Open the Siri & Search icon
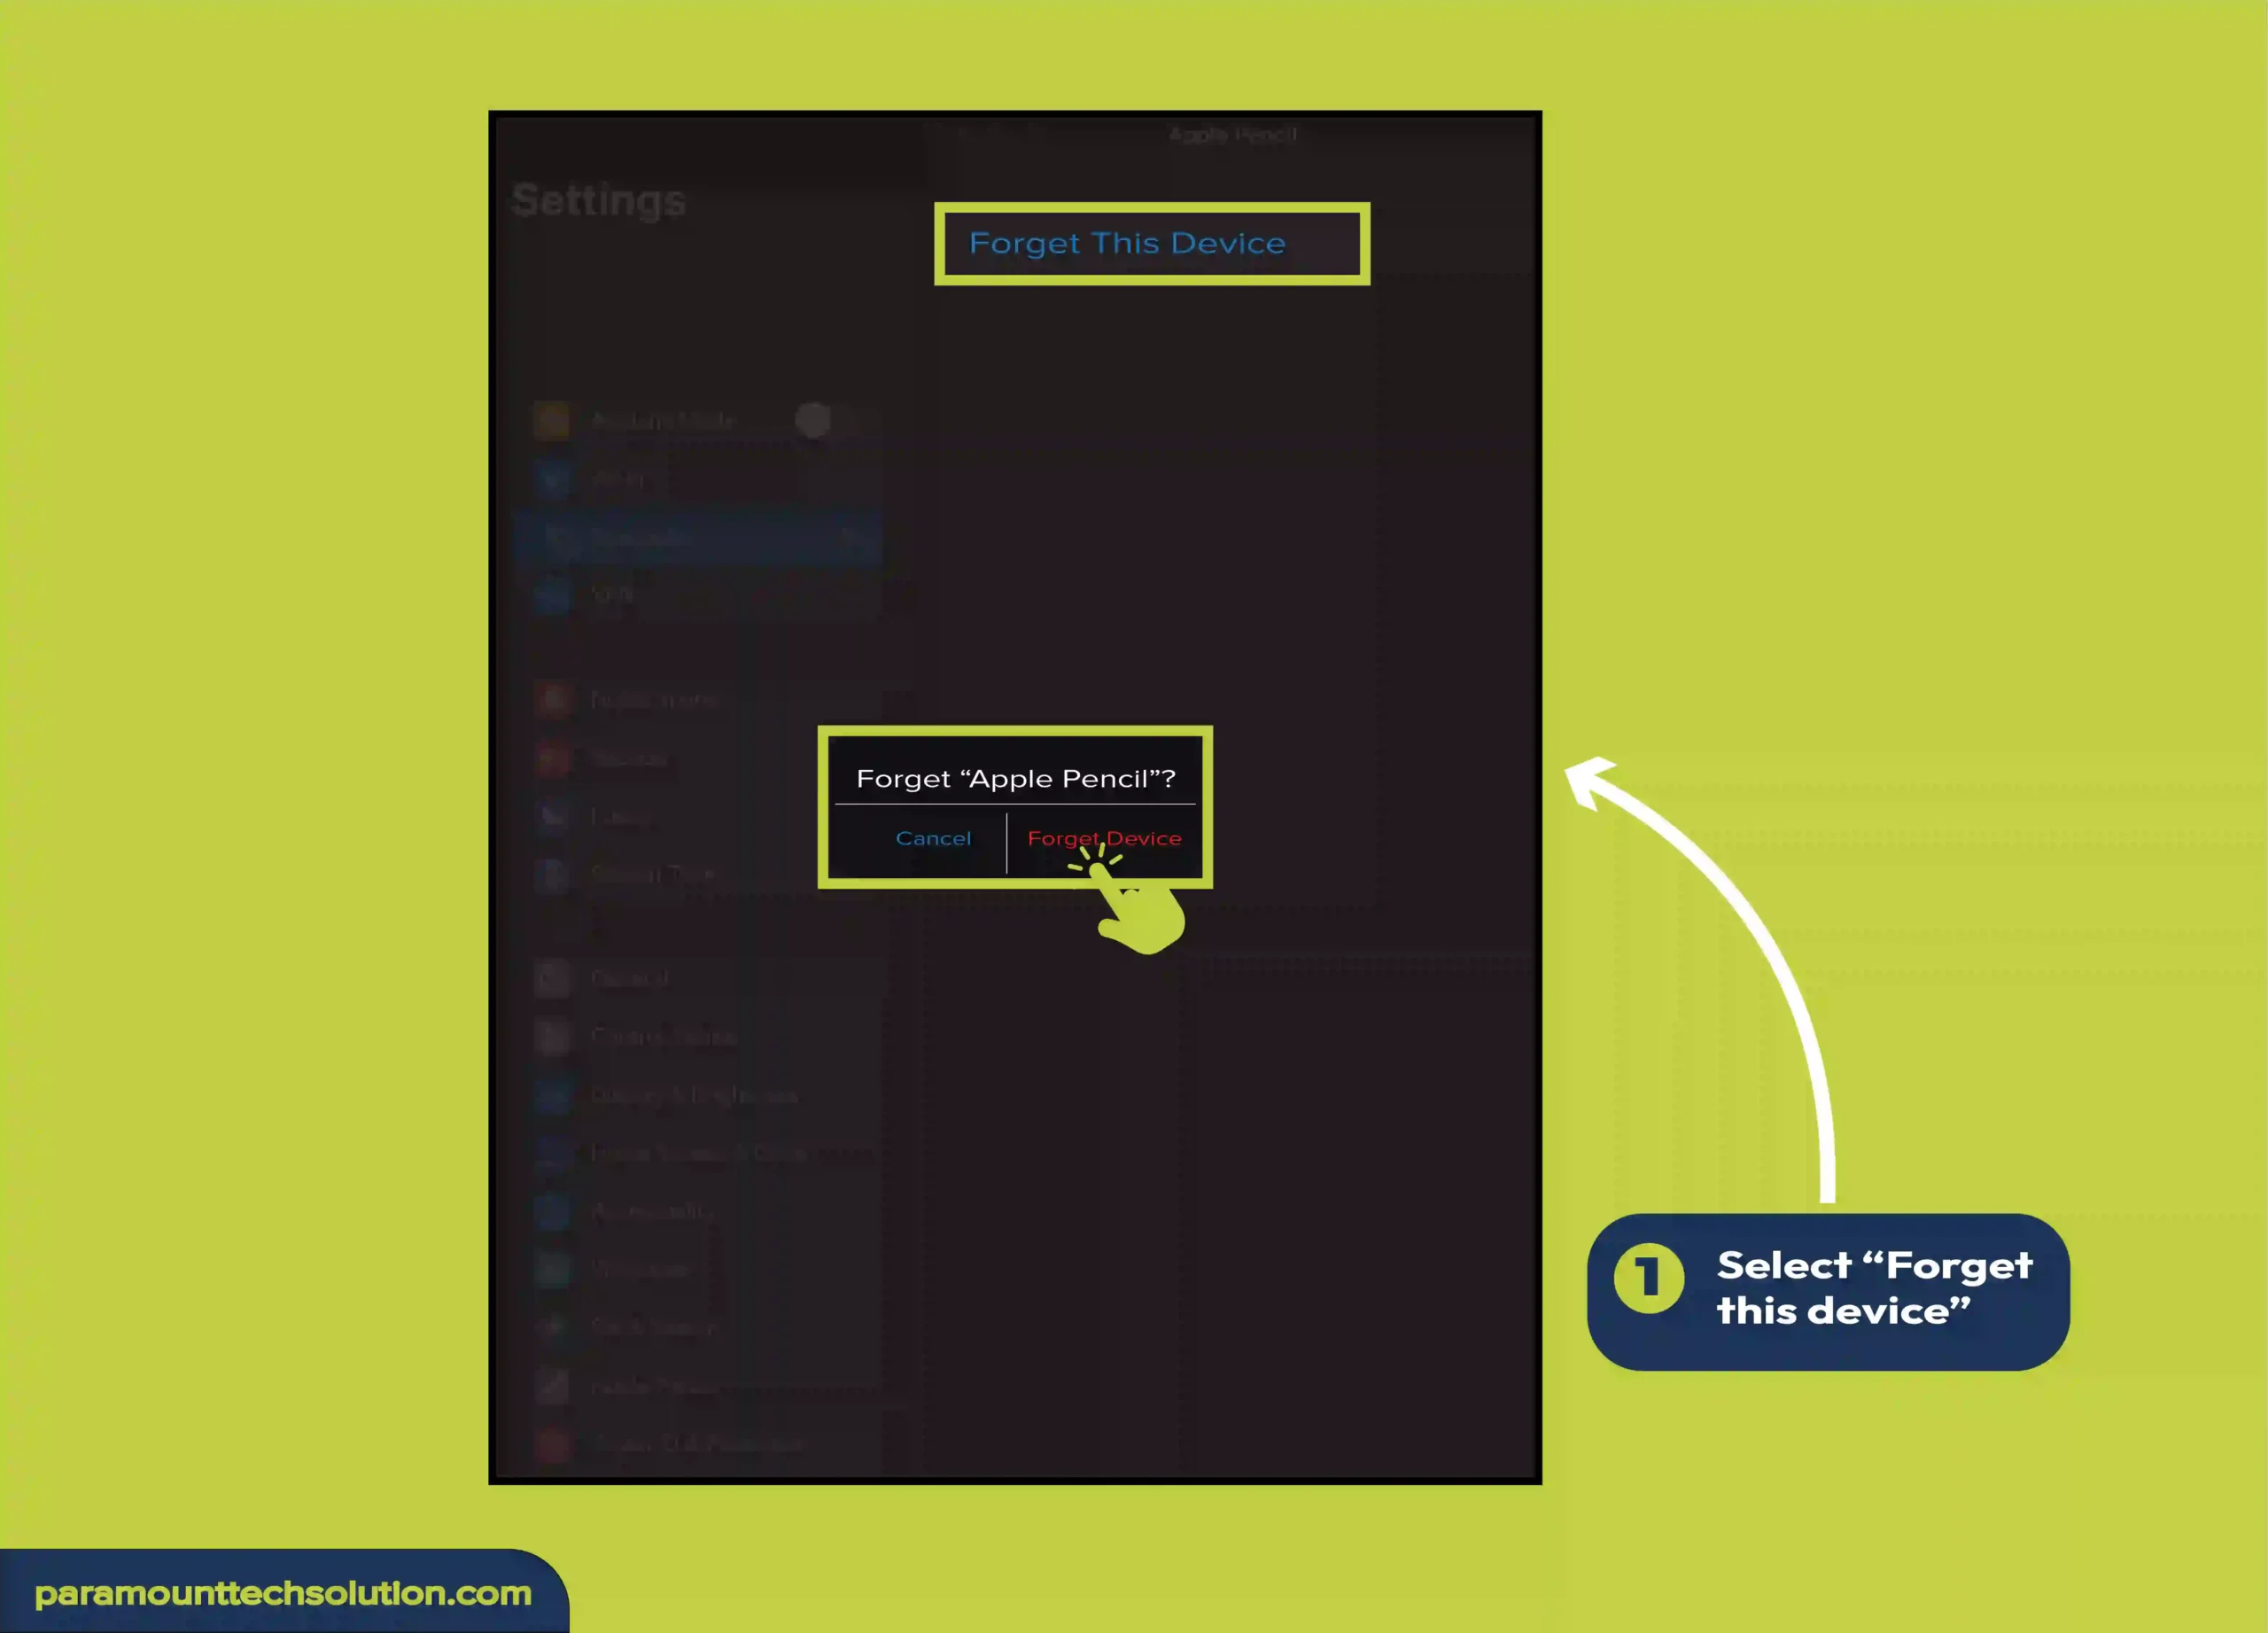This screenshot has height=1633, width=2268. 551,1327
